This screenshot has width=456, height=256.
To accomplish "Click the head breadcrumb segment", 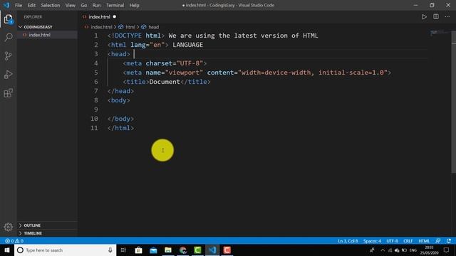I will coord(153,27).
